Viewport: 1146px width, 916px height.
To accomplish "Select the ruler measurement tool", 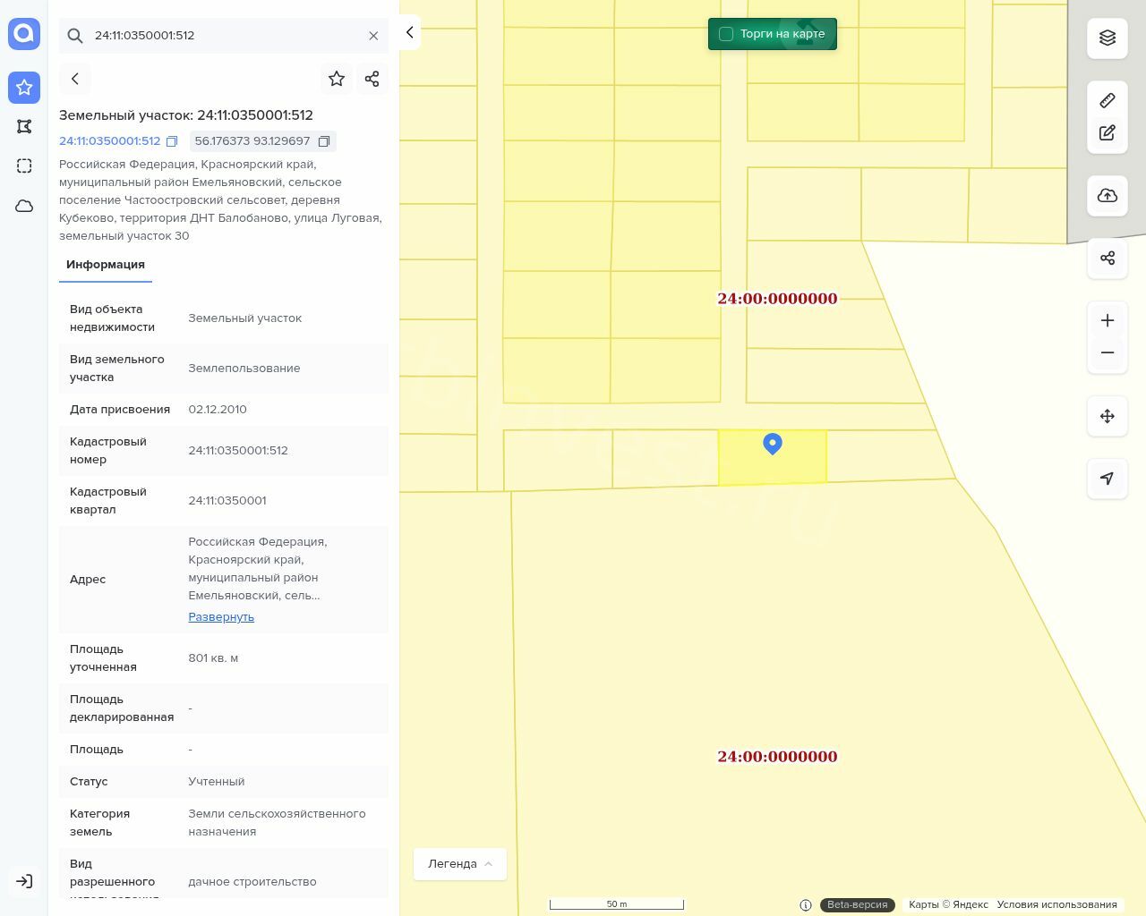I will 1107,100.
